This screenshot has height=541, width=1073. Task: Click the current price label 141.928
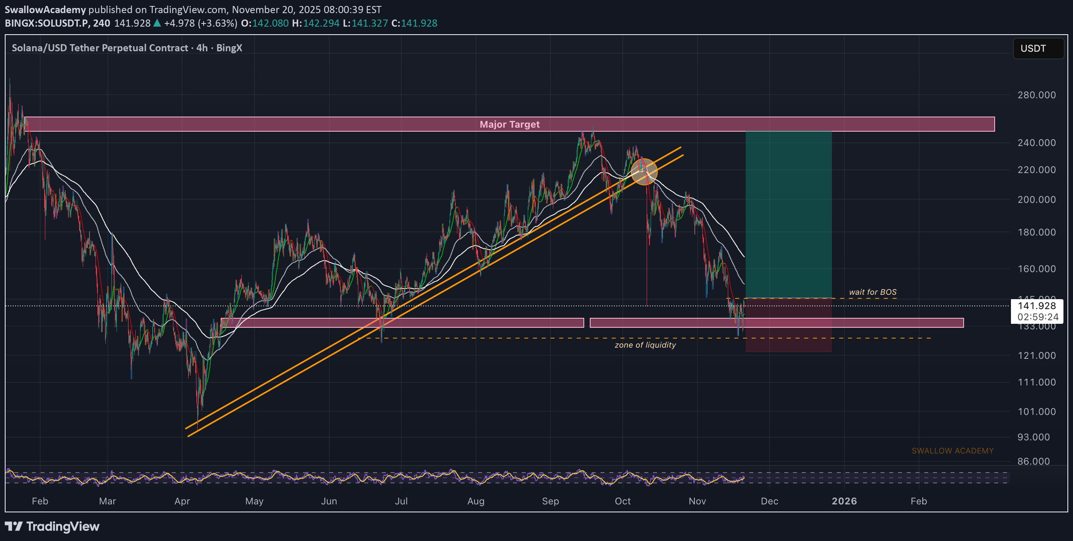(1036, 306)
